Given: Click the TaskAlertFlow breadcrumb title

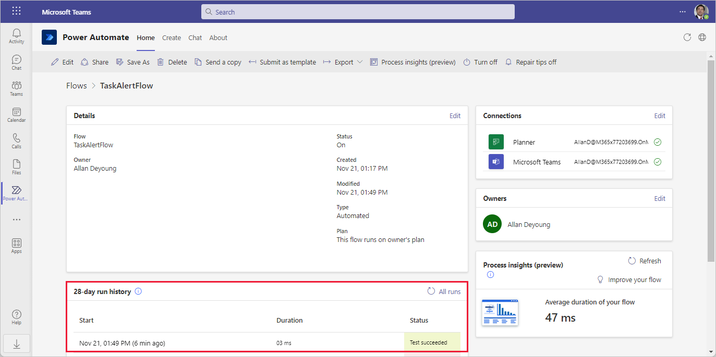Looking at the screenshot, I should tap(127, 85).
